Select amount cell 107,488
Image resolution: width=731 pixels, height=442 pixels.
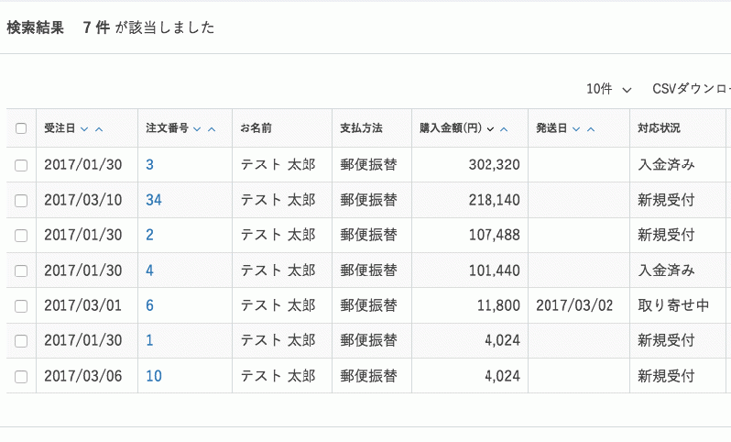point(494,235)
